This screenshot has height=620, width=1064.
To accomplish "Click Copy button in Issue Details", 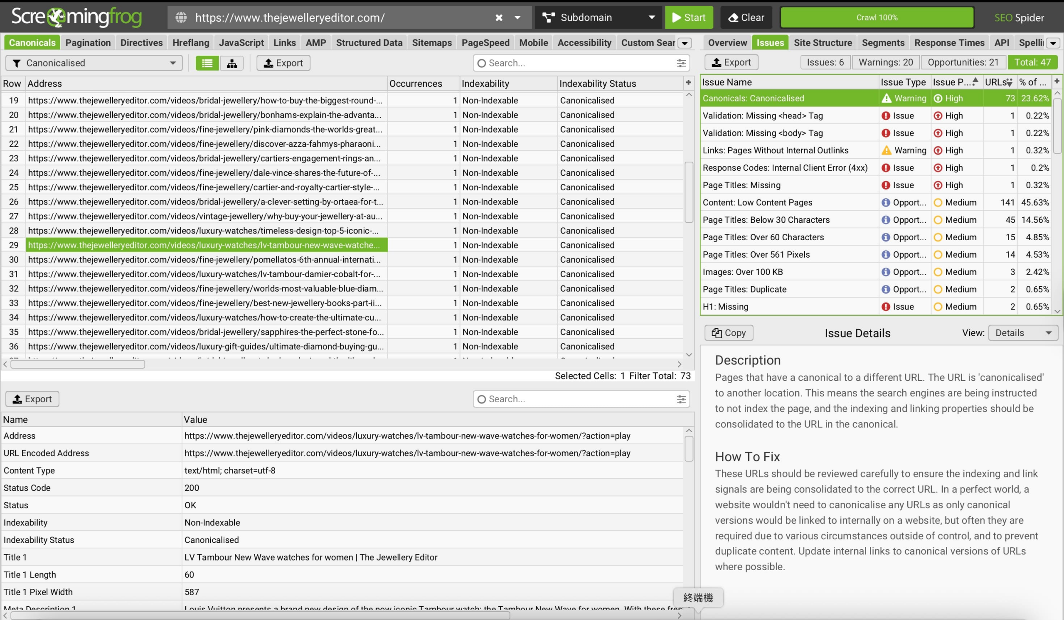I will [x=729, y=333].
